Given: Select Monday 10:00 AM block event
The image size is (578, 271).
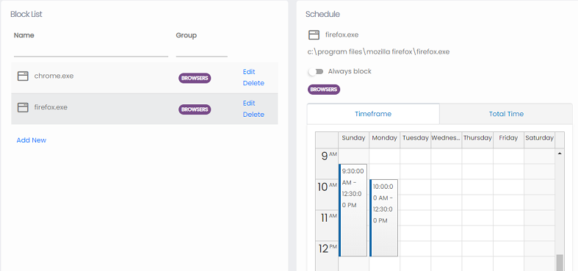Looking at the screenshot, I should point(383,218).
